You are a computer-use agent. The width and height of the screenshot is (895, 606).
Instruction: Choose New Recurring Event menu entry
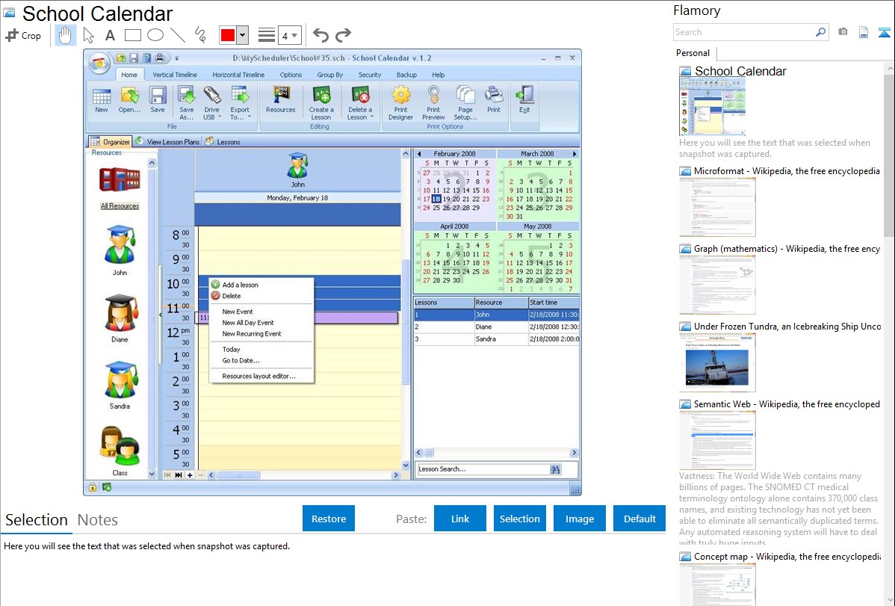[261, 333]
